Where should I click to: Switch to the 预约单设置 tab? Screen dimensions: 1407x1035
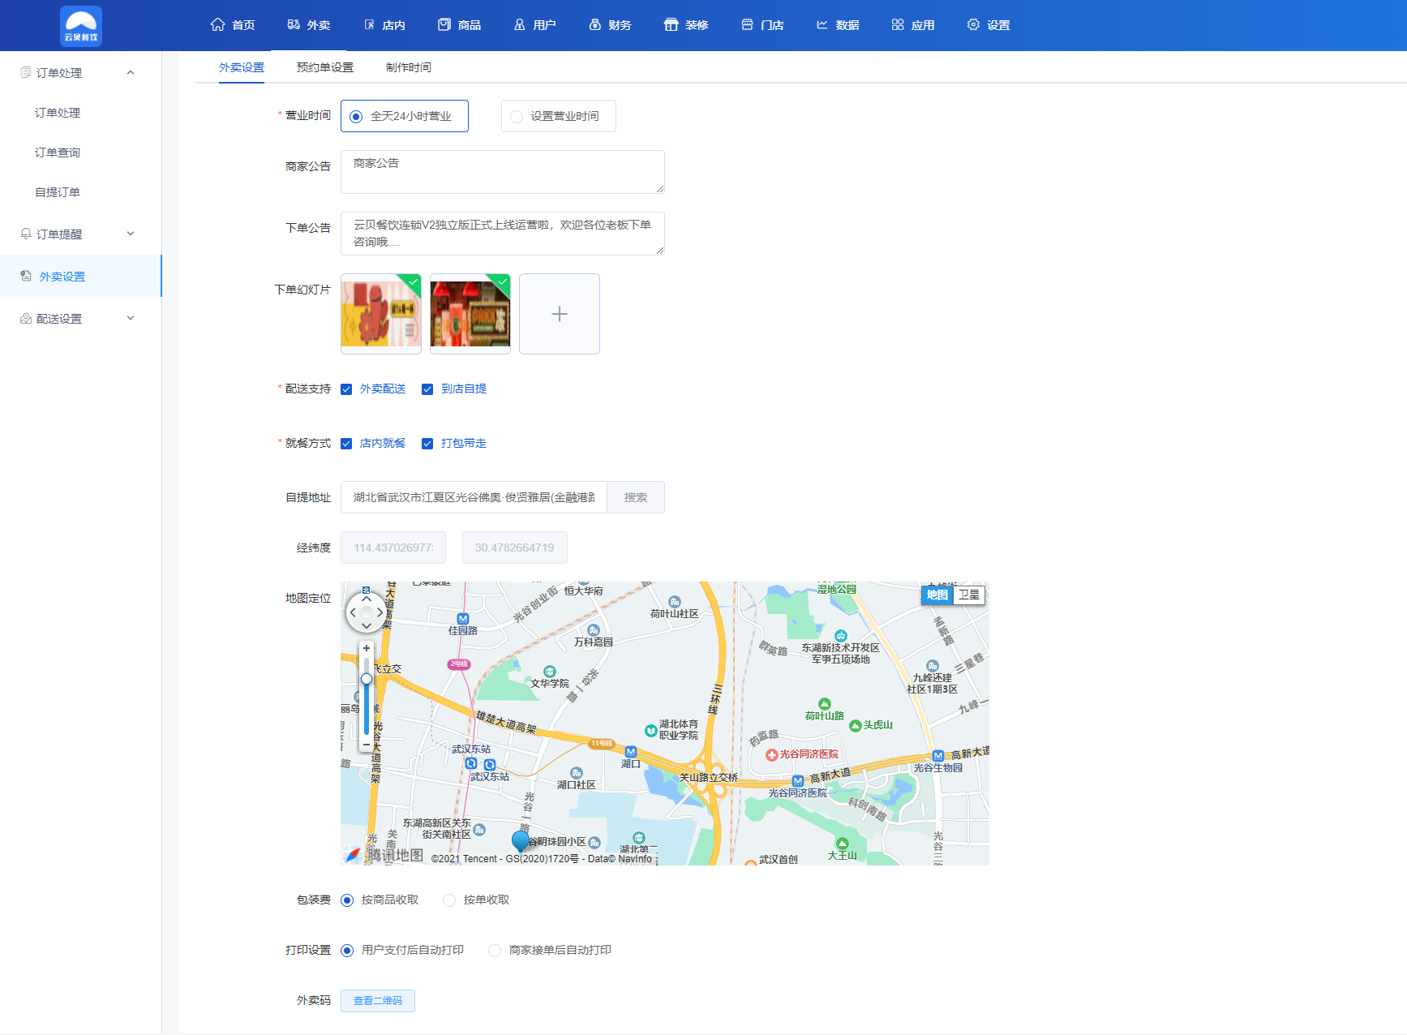tap(325, 67)
